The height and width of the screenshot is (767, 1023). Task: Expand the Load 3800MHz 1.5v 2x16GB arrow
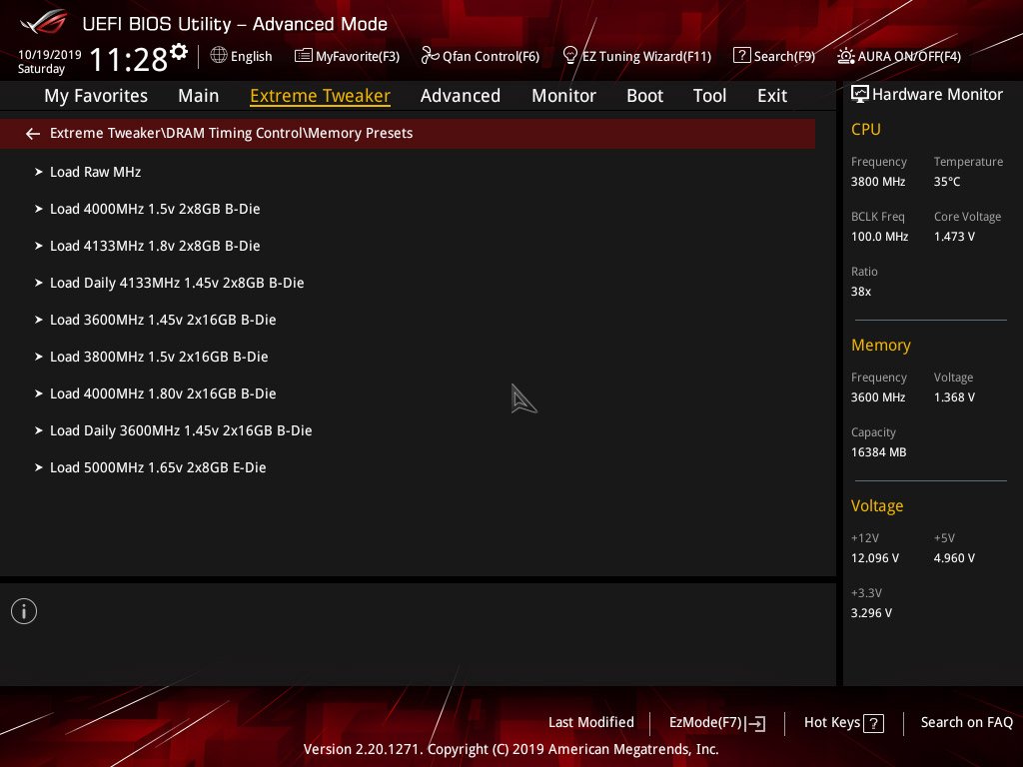click(39, 357)
